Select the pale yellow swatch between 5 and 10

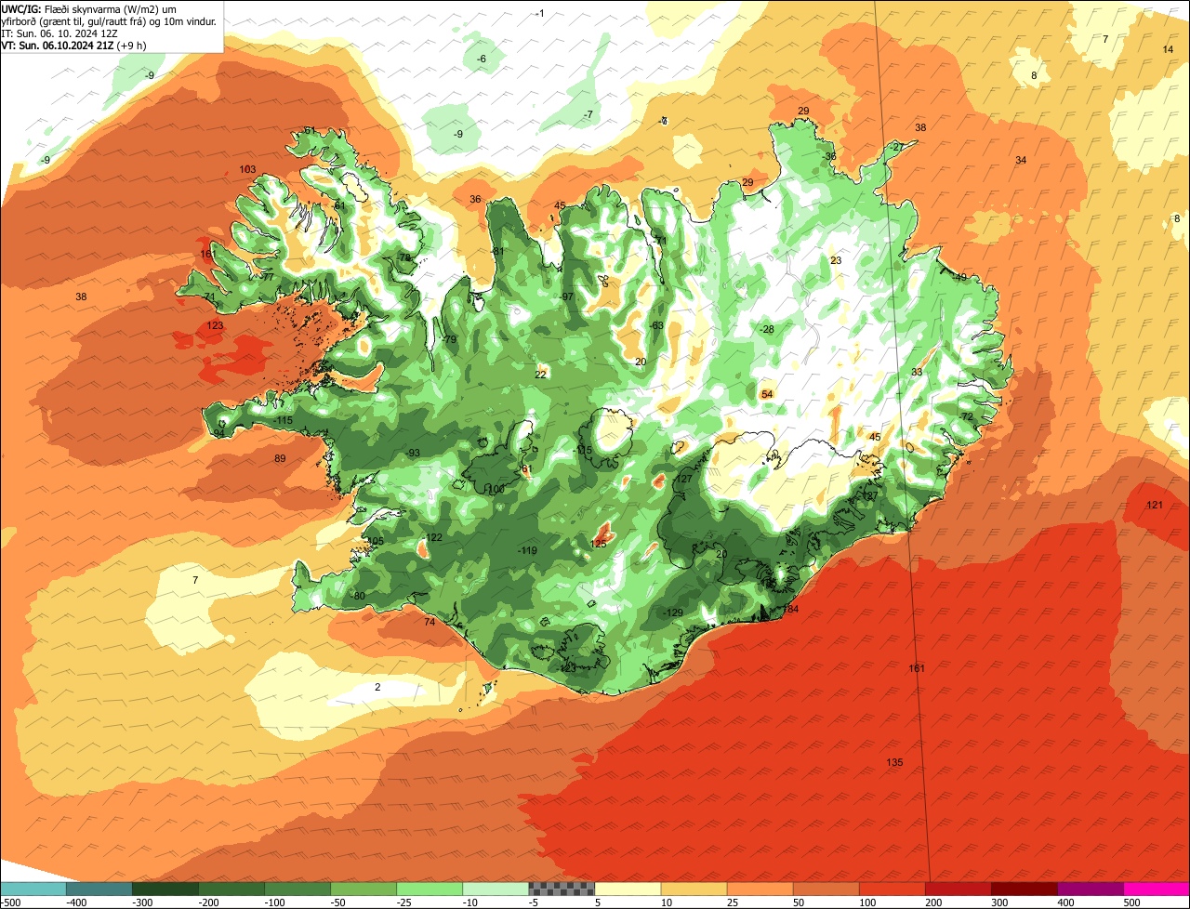pyautogui.click(x=628, y=889)
